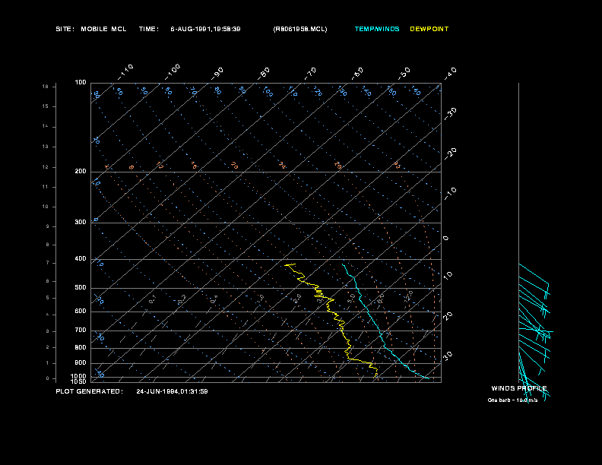
Task: Click the 900 pressure level label
Action: (81, 363)
